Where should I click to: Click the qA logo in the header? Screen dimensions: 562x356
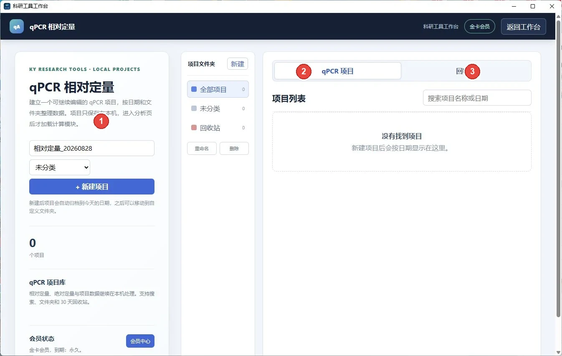17,26
